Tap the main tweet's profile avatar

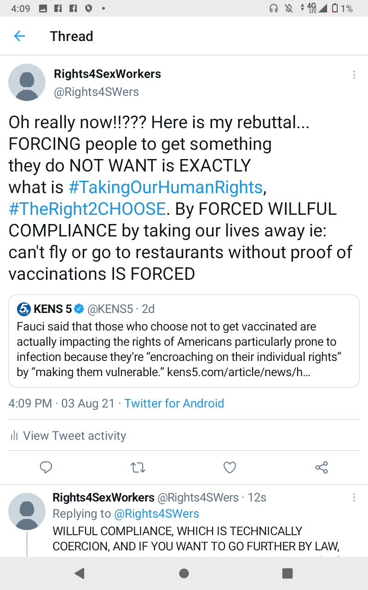pos(27,83)
